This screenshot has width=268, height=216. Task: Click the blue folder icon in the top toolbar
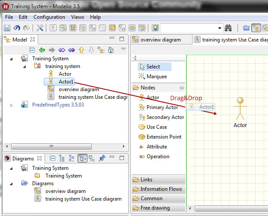coord(246,28)
